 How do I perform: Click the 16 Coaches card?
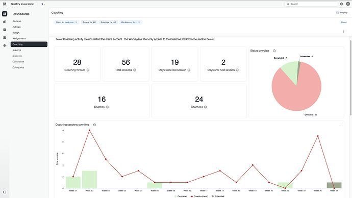(102, 101)
